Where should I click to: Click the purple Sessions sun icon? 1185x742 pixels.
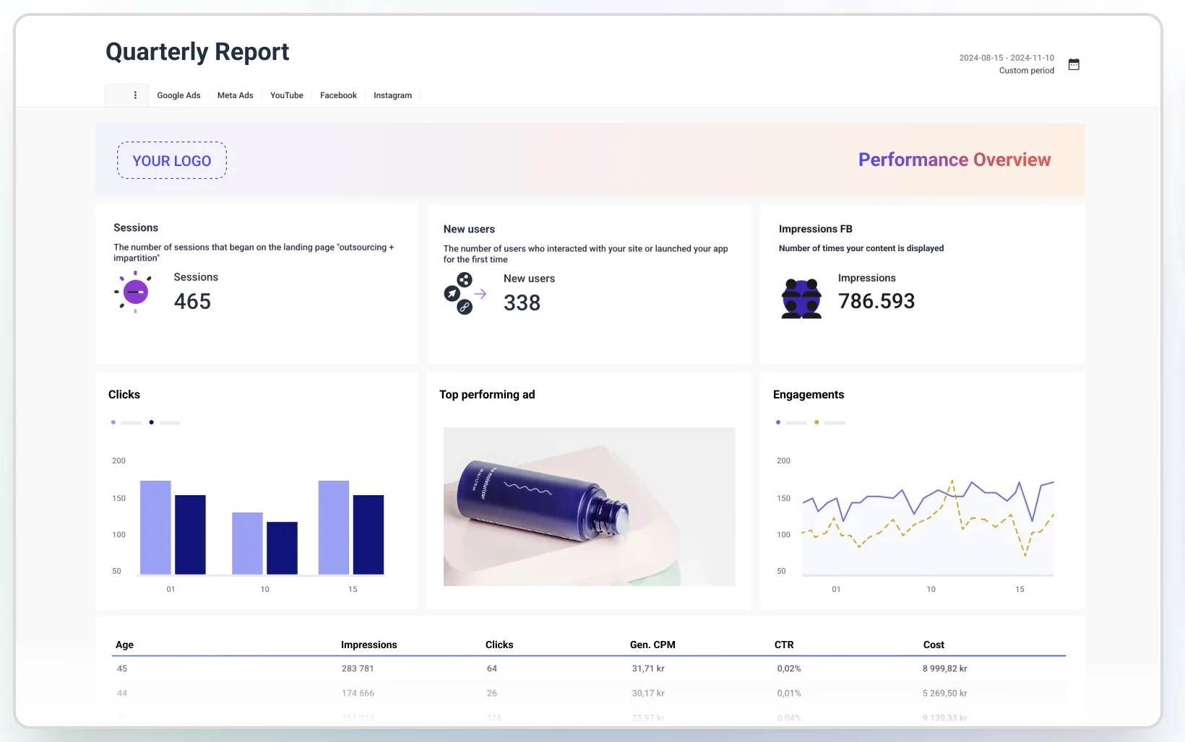click(134, 292)
